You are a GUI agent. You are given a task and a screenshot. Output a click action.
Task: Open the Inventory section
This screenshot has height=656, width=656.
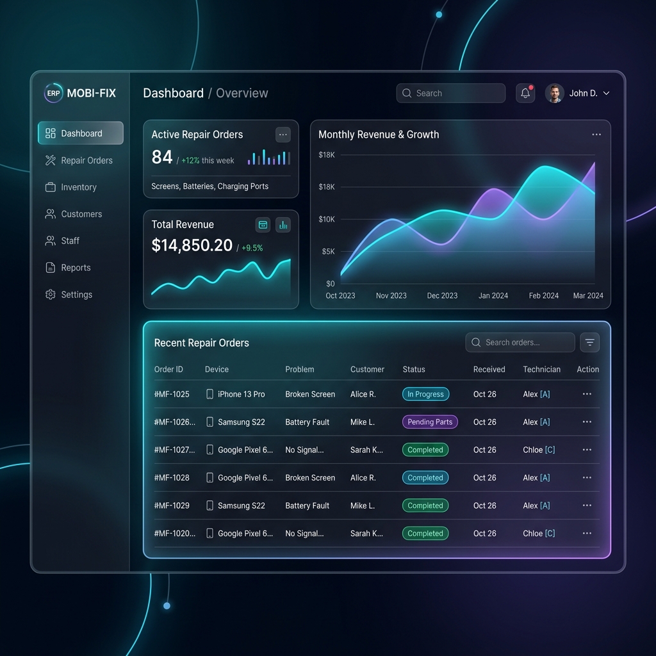click(70, 187)
